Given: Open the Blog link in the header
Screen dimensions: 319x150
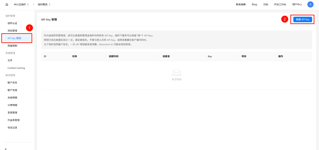Looking at the screenshot, I should point(254,5).
